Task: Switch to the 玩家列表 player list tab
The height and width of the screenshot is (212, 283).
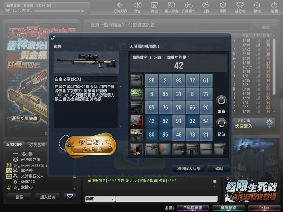Action: (14, 145)
